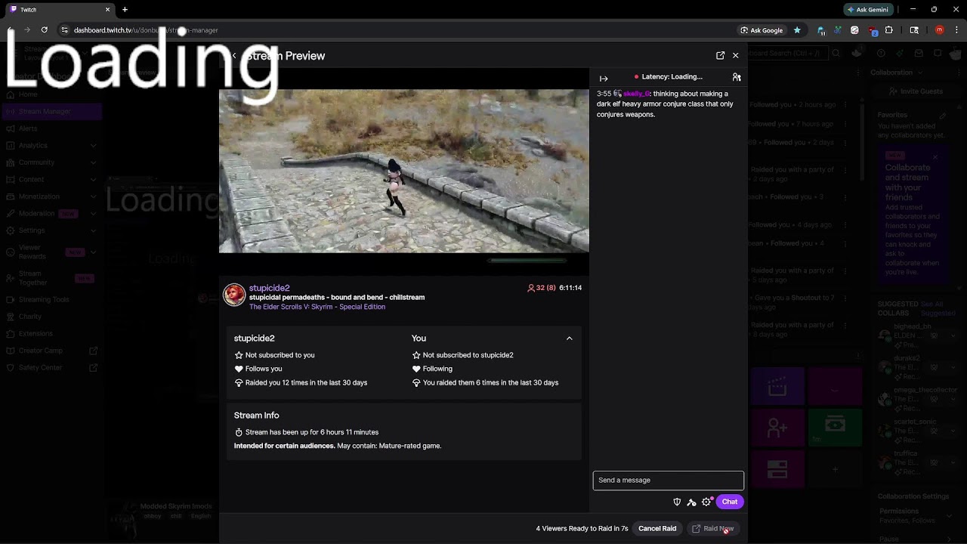Open Stream Together in sidebar
The image size is (967, 544).
[51, 278]
